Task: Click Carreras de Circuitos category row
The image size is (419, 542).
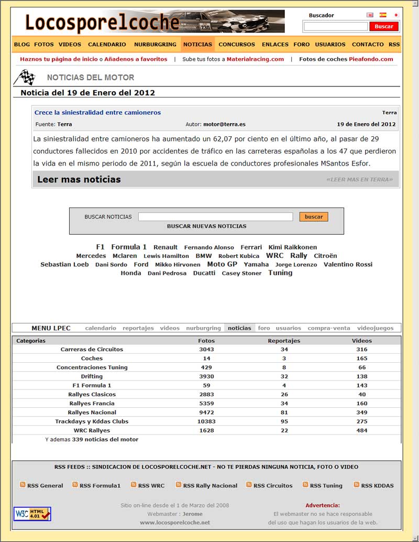Action: coord(206,350)
